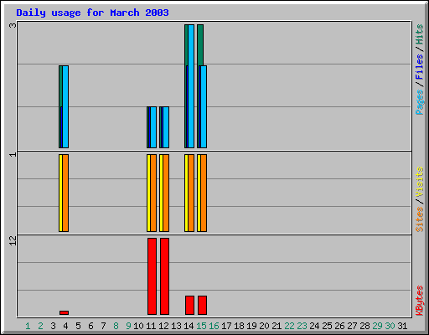Click the day 12 orange sites bar

pos(166,193)
